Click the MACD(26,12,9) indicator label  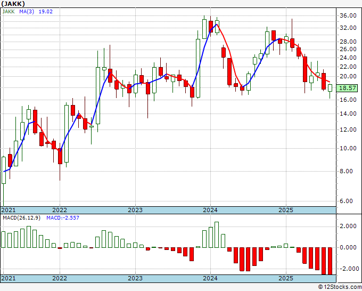pos(21,218)
